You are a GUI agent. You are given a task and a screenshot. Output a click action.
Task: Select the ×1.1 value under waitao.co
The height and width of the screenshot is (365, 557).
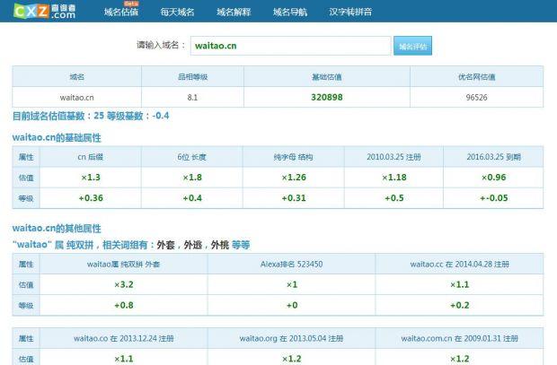124,359
